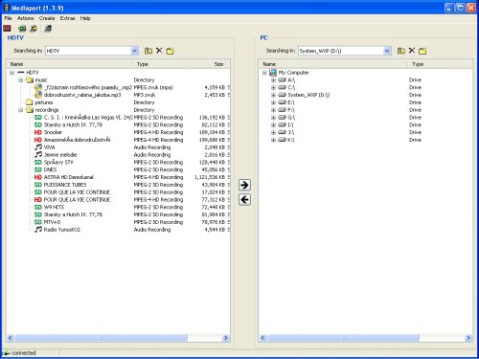The image size is (479, 359).
Task: Select the MTV+D recording
Action: click(52, 222)
